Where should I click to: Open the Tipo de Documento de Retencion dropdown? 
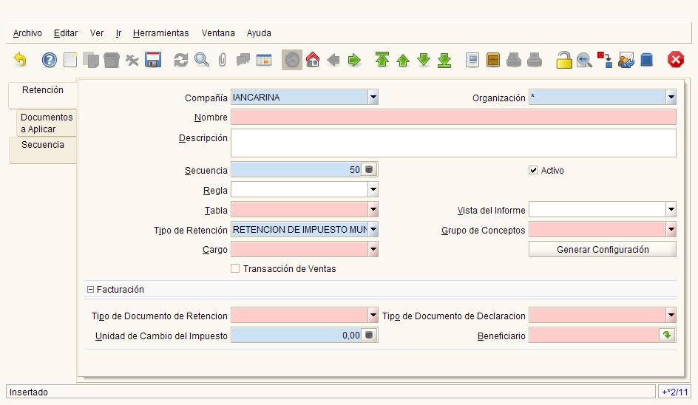(x=373, y=316)
